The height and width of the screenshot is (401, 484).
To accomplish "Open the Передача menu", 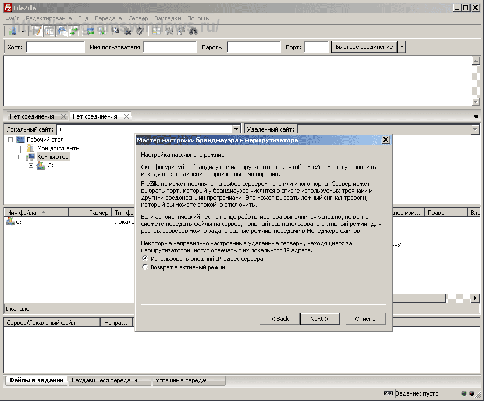I will (108, 18).
